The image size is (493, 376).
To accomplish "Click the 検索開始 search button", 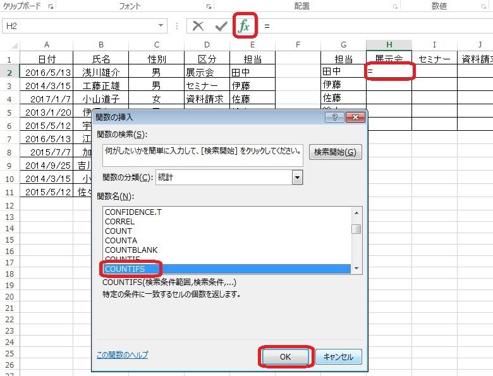I will (335, 152).
